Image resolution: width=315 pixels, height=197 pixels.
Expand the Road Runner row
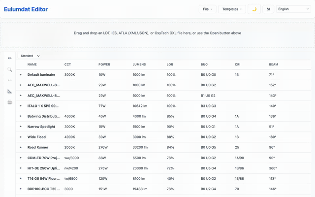pyautogui.click(x=21, y=147)
